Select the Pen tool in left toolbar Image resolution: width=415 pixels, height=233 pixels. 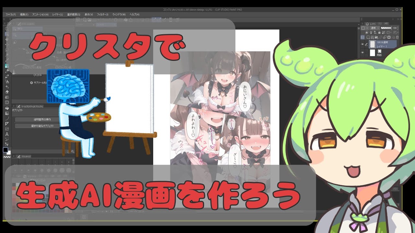click(x=7, y=71)
